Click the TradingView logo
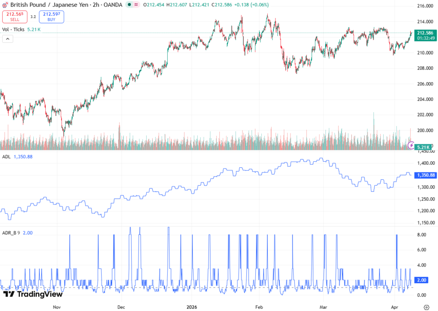The image size is (438, 311). point(33,294)
